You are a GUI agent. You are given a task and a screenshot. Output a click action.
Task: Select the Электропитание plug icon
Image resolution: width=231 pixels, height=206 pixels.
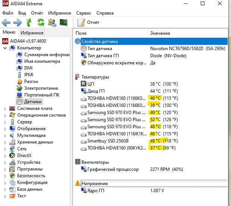[x=19, y=88]
